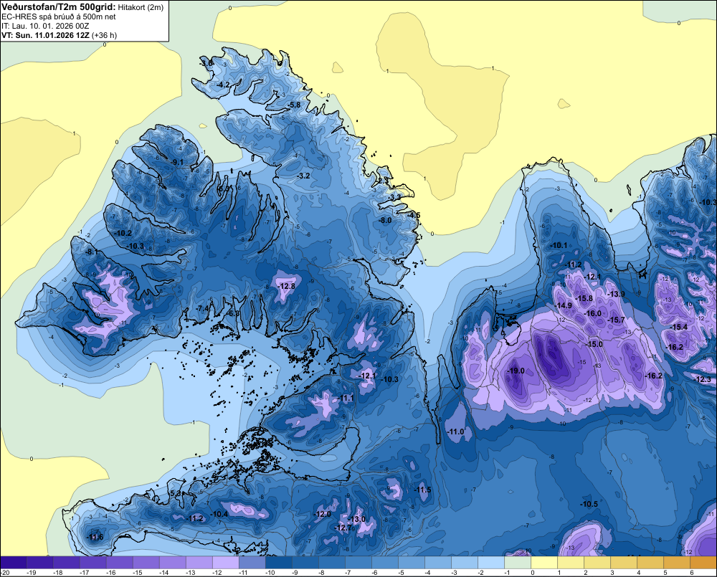
Task: Click the -11.1 temperature label
Action: pyautogui.click(x=346, y=399)
